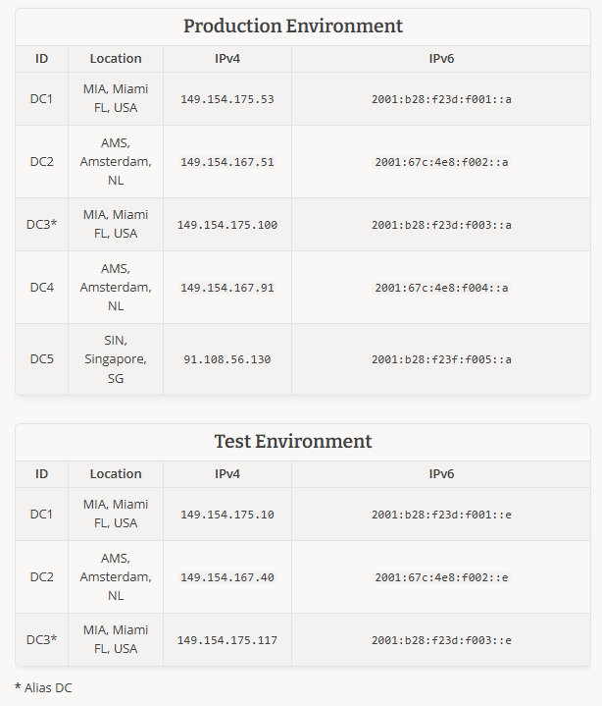
Task: Click Production DC1 IPv6 ending f001::a
Action: pyautogui.click(x=441, y=99)
